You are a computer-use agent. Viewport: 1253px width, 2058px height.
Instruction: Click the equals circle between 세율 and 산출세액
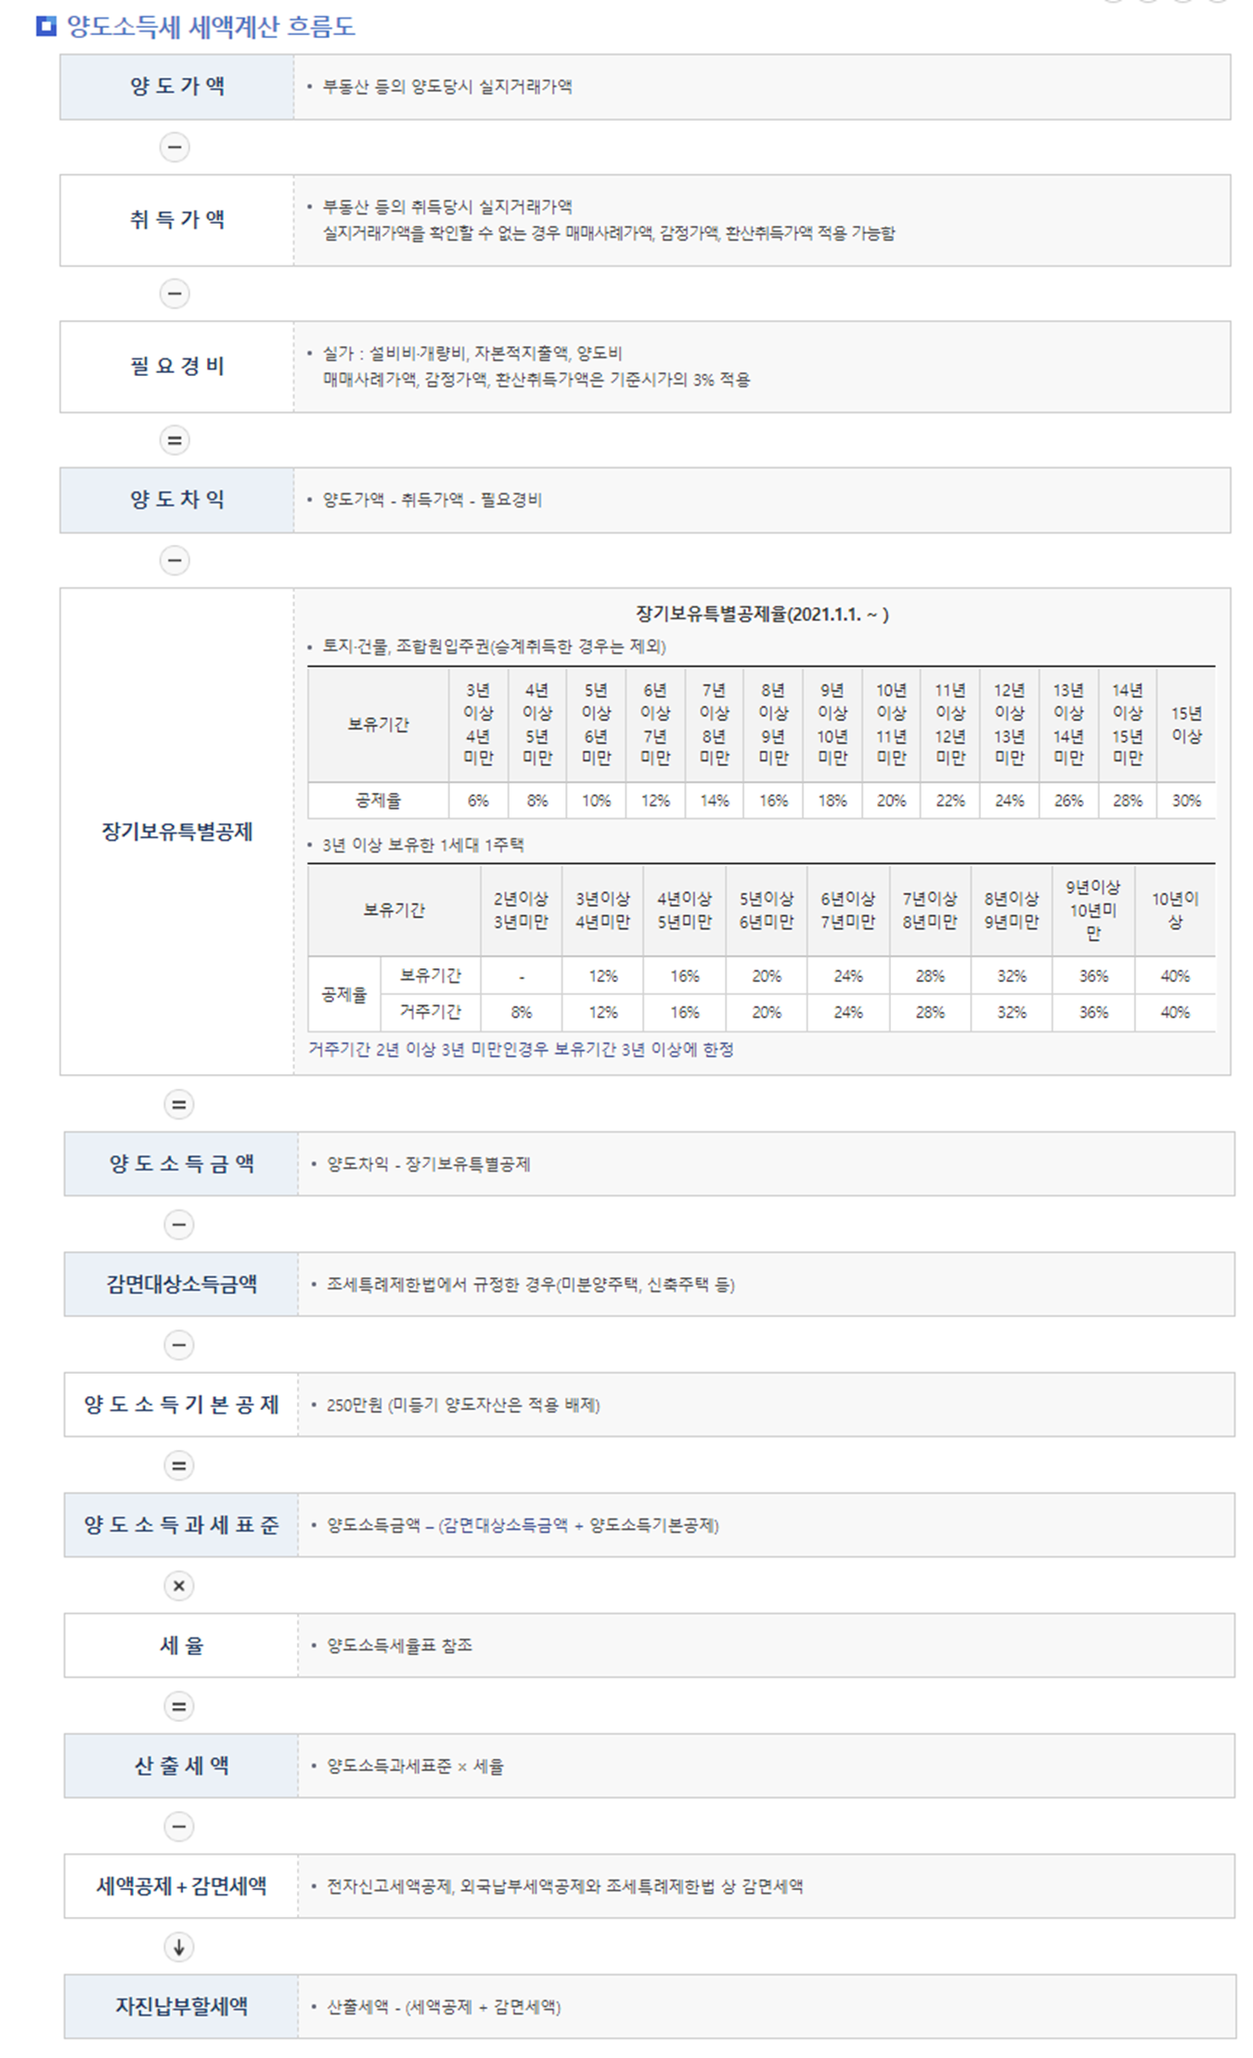[x=178, y=1705]
